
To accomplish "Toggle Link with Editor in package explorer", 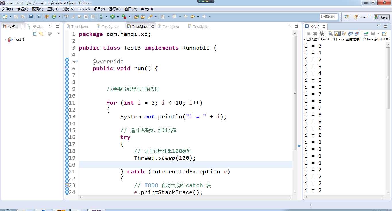I will point(41,34).
